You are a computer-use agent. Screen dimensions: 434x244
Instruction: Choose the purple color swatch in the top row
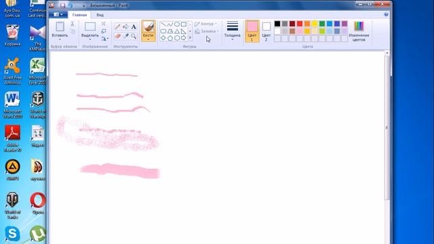click(x=344, y=24)
